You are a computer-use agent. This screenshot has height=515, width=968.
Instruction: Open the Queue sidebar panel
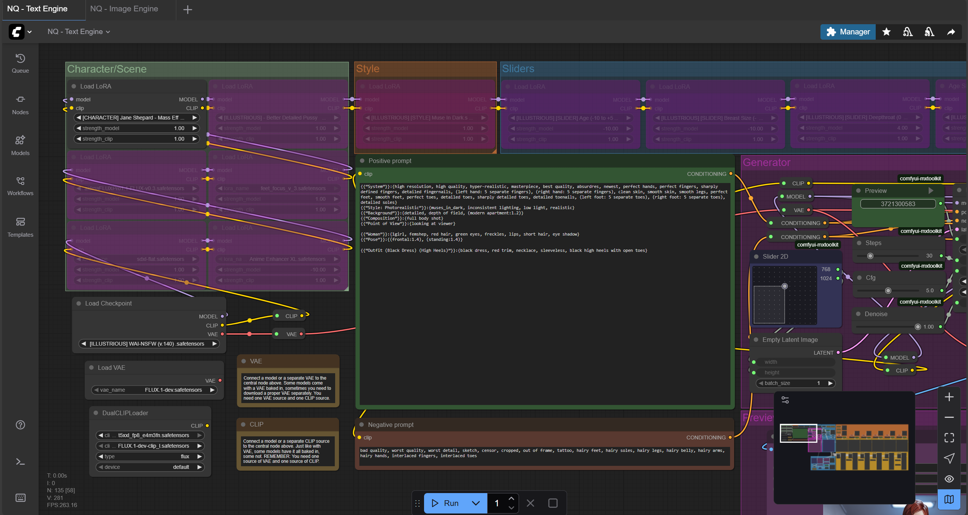(20, 63)
